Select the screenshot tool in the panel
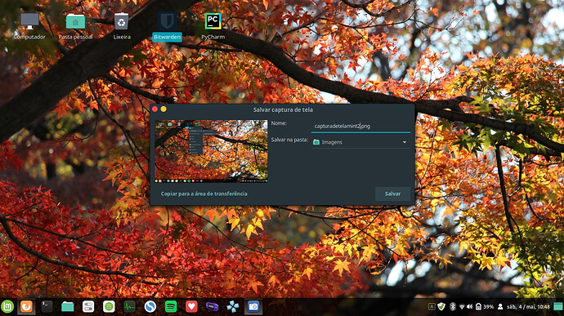Viewport: 564px width, 316px height. 253,307
